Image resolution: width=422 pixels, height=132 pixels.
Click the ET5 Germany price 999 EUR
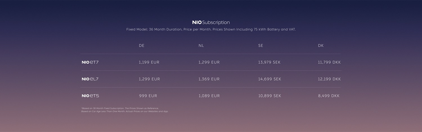point(148,96)
